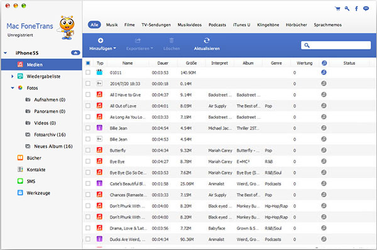Select the Aufnahmen (0) album
Image resolution: width=377 pixels, height=250 pixels.
click(x=50, y=100)
